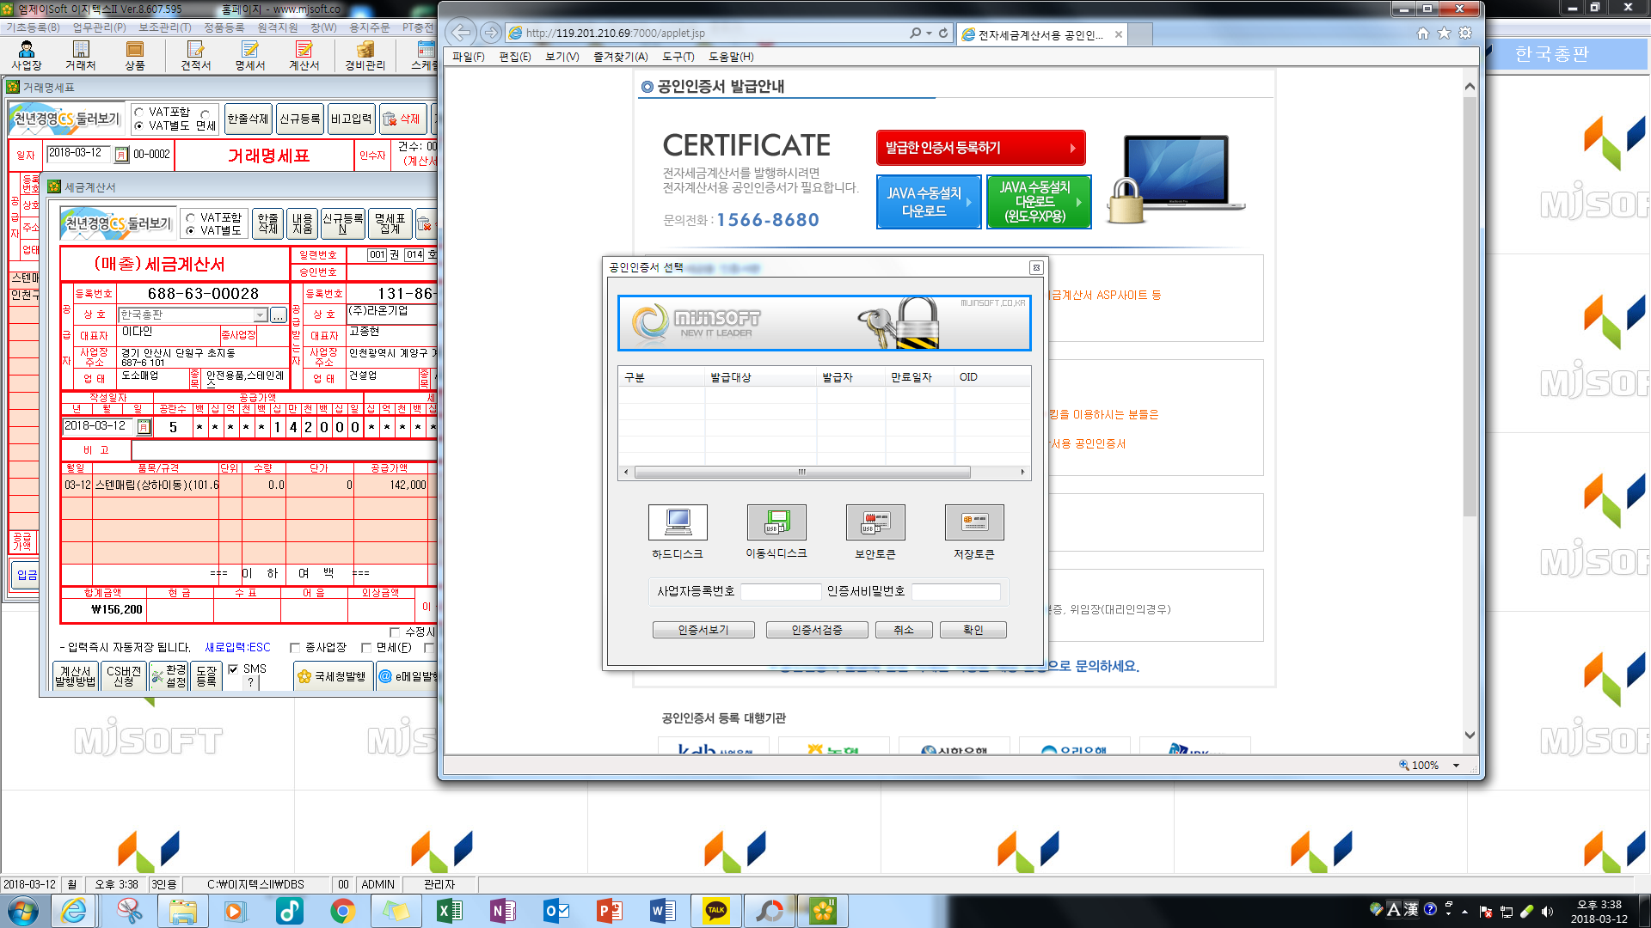
Task: Click 한줄삭제 button in 거래명세표 window
Action: (249, 119)
